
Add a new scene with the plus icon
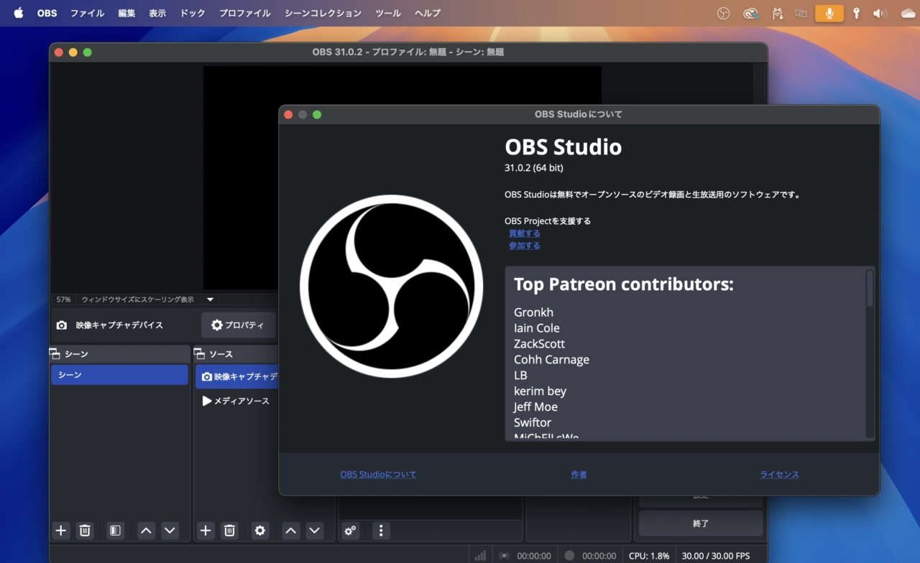61,531
